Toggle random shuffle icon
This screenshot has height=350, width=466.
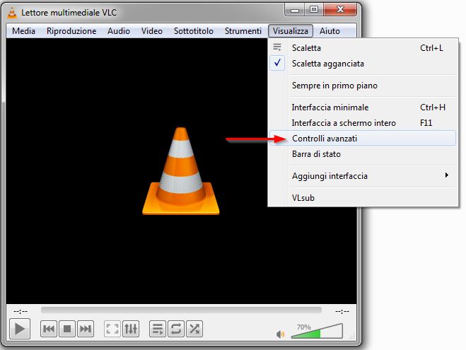point(194,329)
